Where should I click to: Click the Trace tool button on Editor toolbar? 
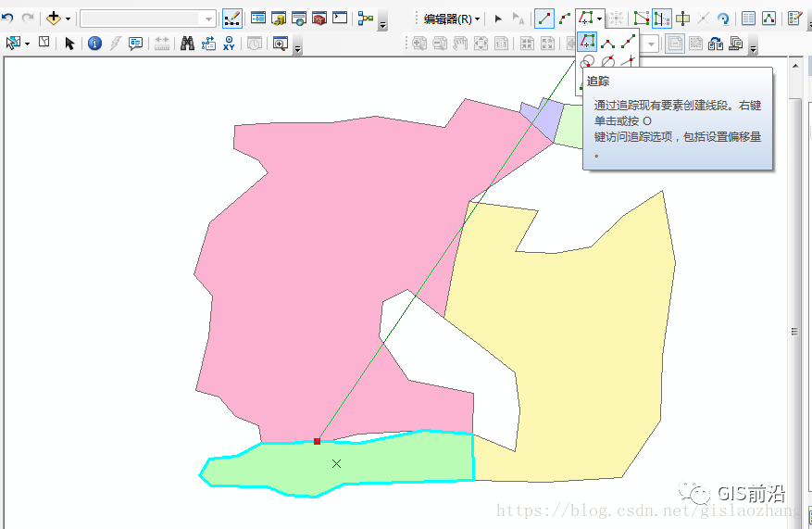(585, 19)
